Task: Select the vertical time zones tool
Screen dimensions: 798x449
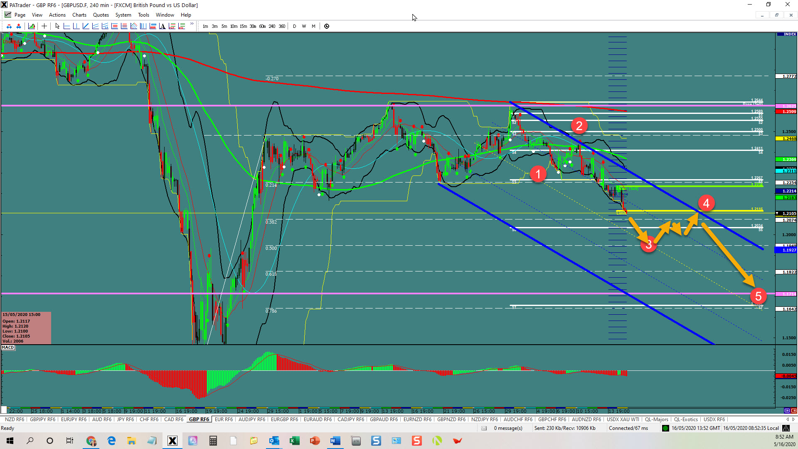Action: (143, 26)
